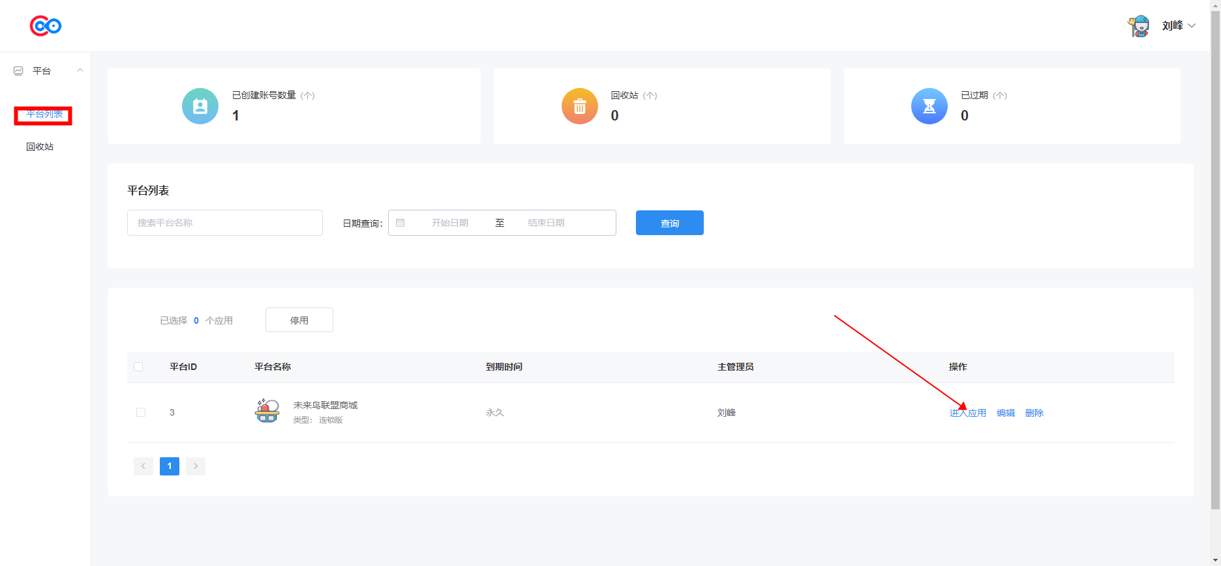Click the 搜索平台名称 search field
The width and height of the screenshot is (1221, 566).
(225, 223)
